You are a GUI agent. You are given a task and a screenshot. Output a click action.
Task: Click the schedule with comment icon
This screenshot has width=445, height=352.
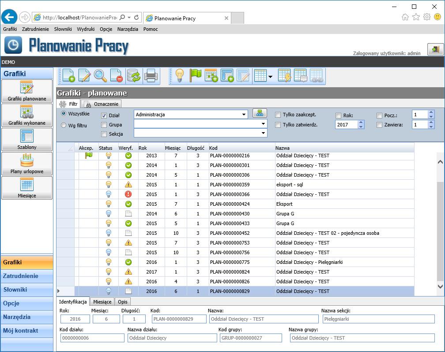click(x=301, y=76)
